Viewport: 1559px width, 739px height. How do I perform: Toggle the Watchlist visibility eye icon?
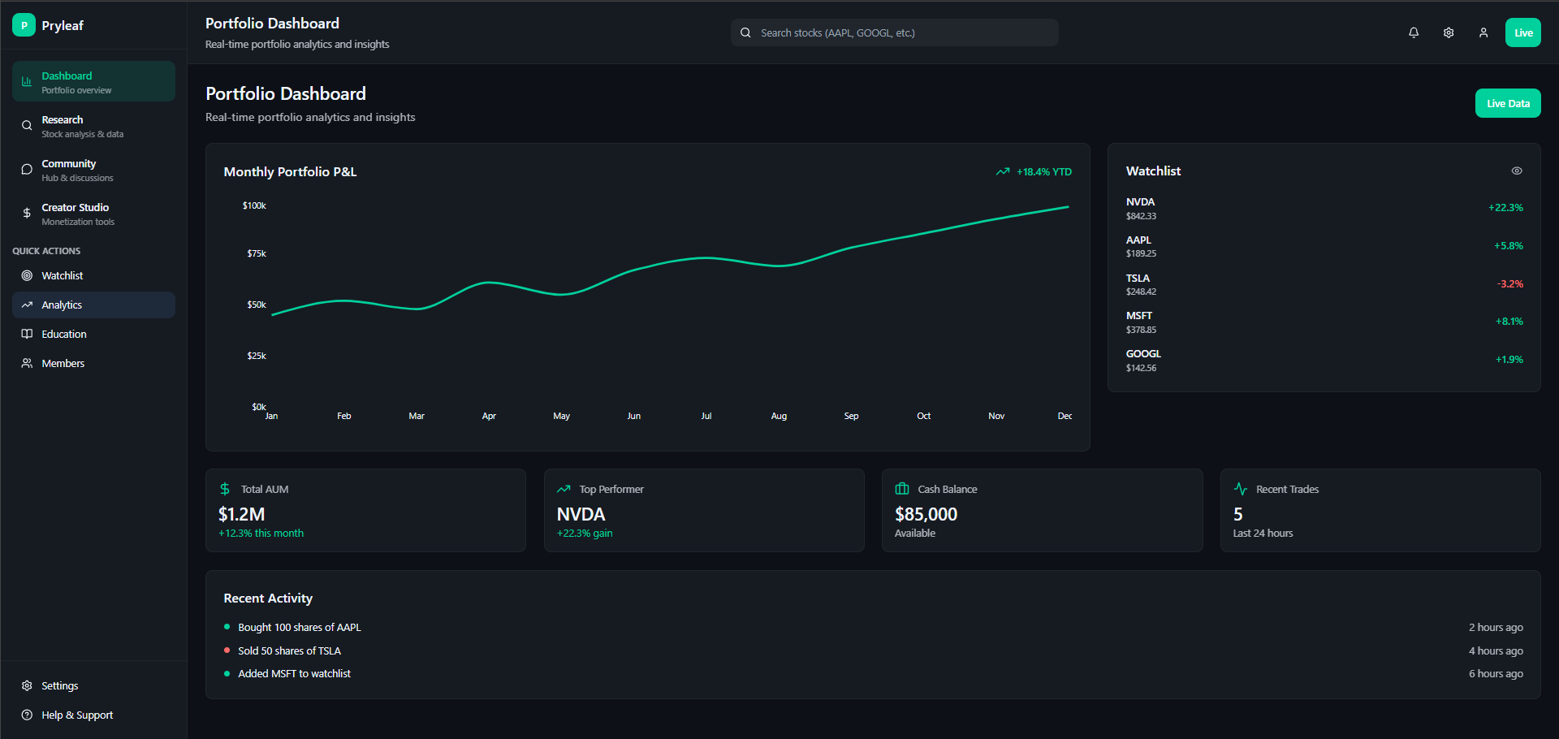1517,171
